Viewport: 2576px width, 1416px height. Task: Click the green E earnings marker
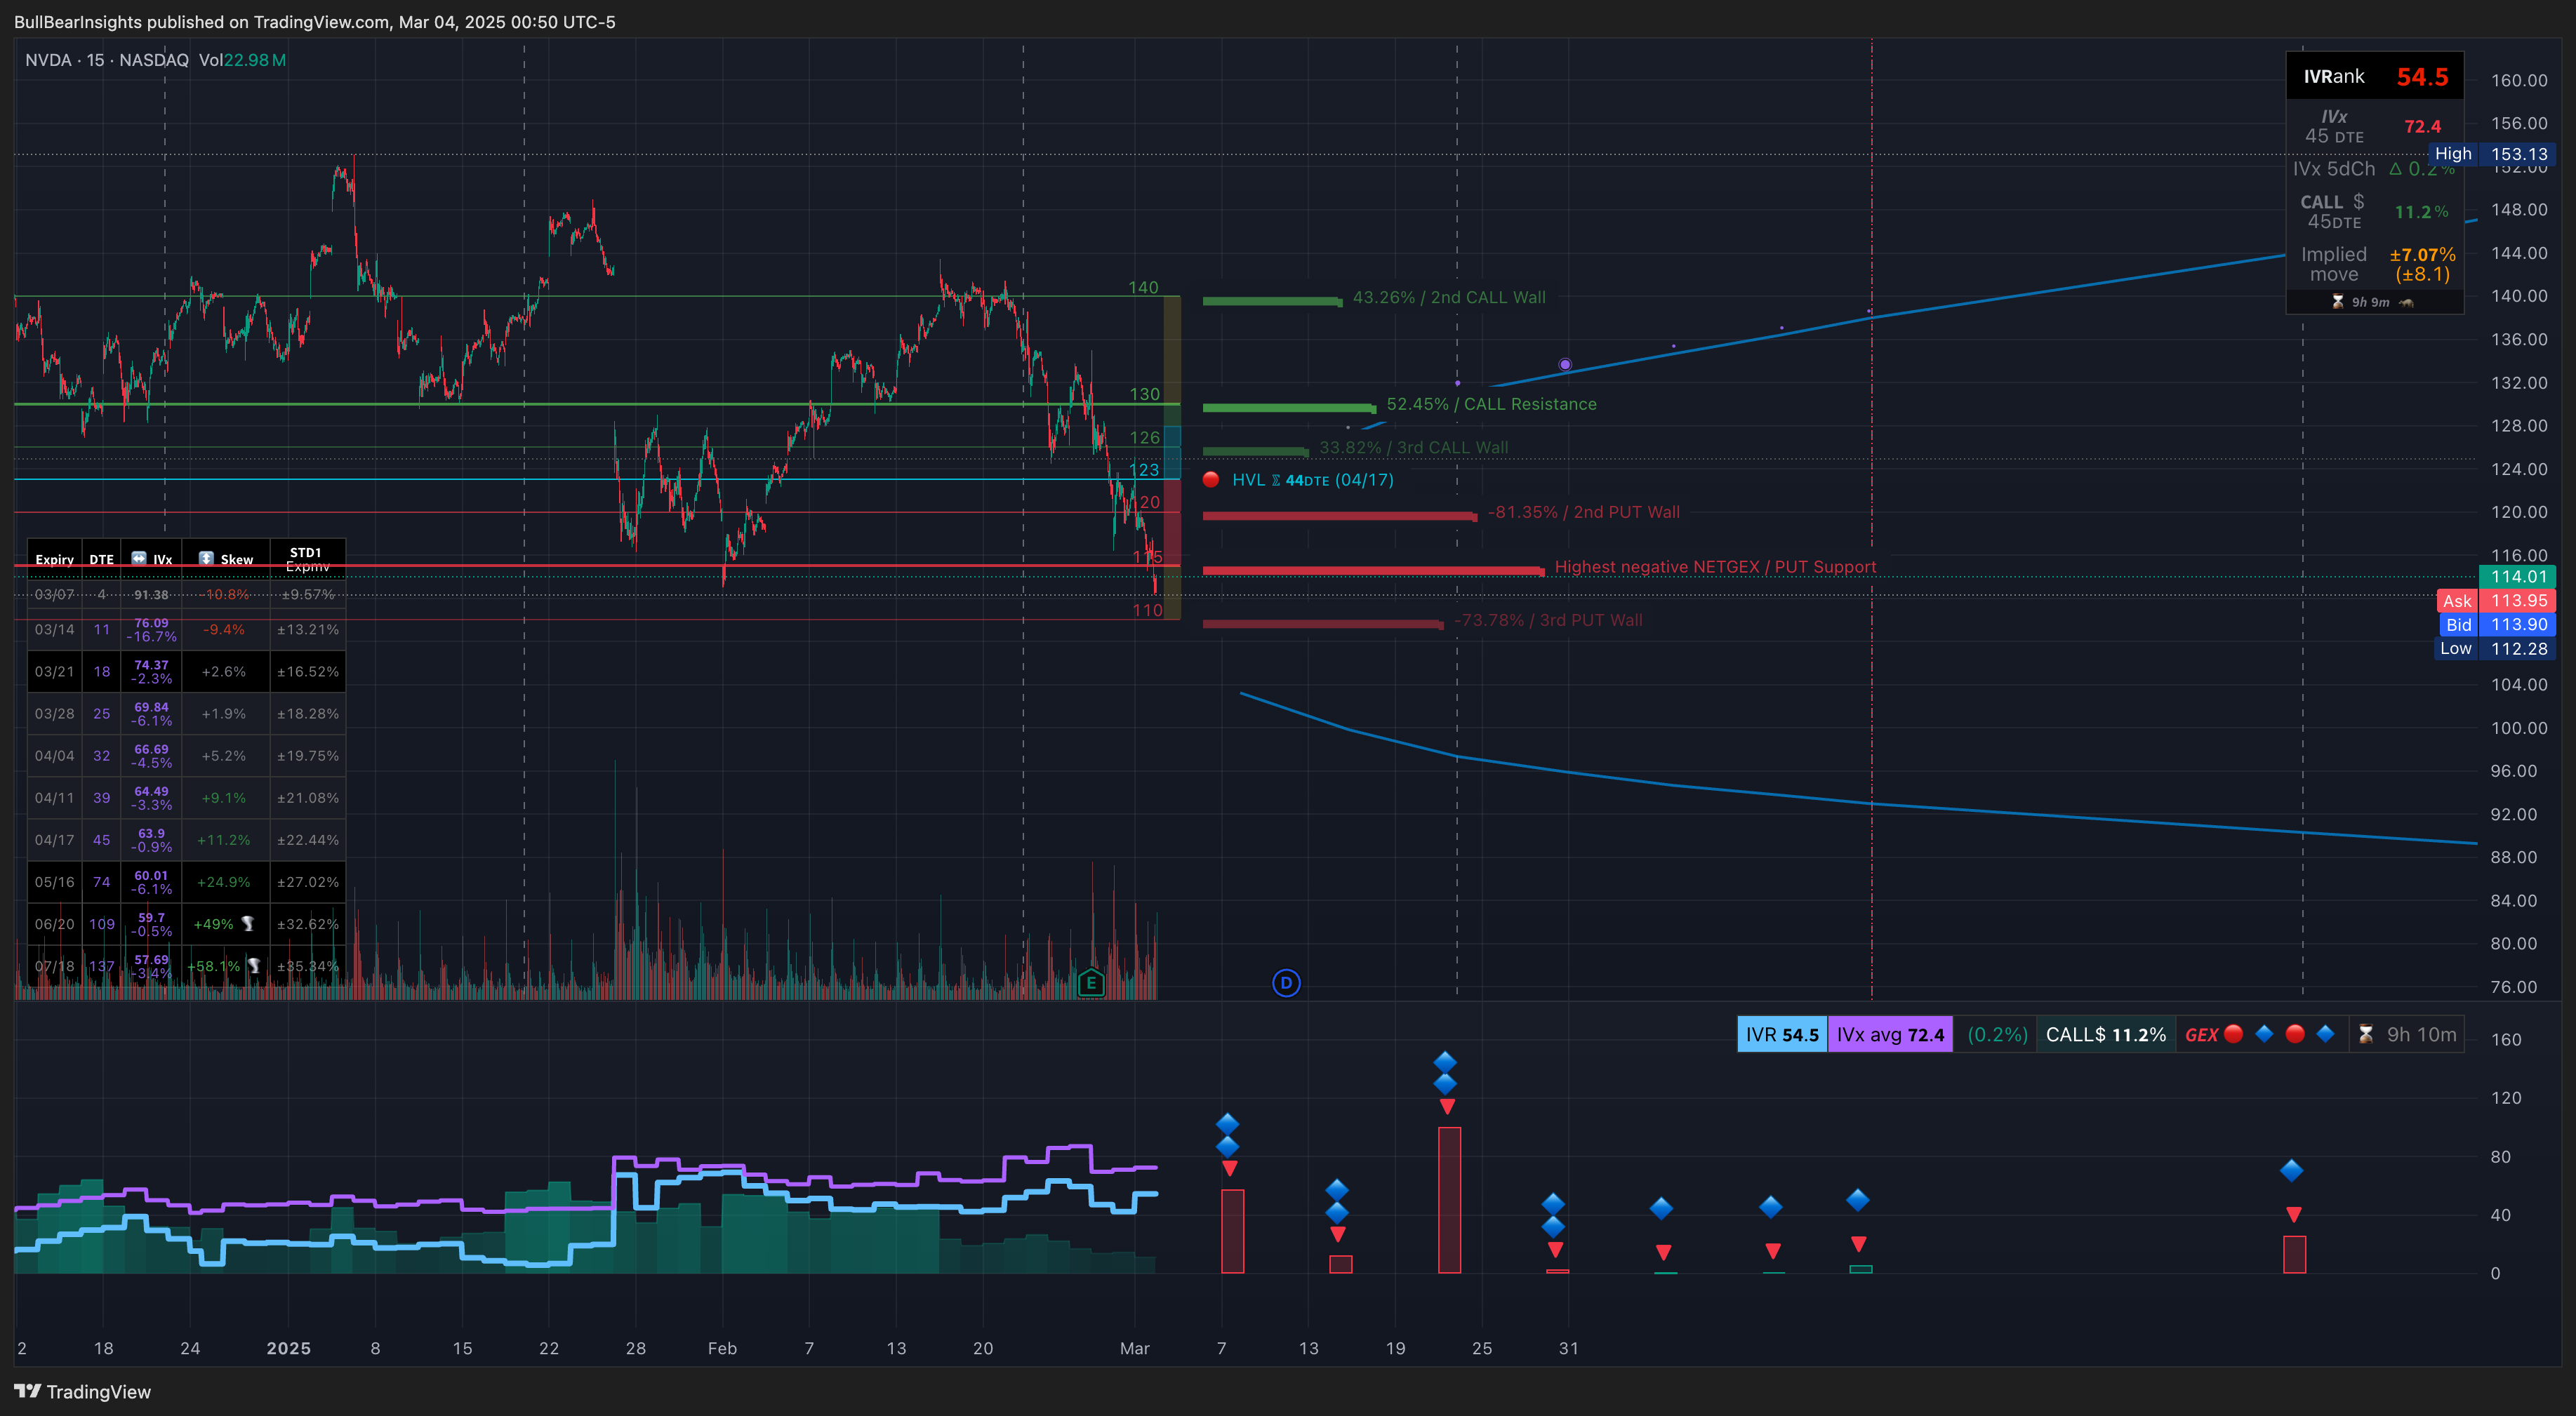(1091, 983)
